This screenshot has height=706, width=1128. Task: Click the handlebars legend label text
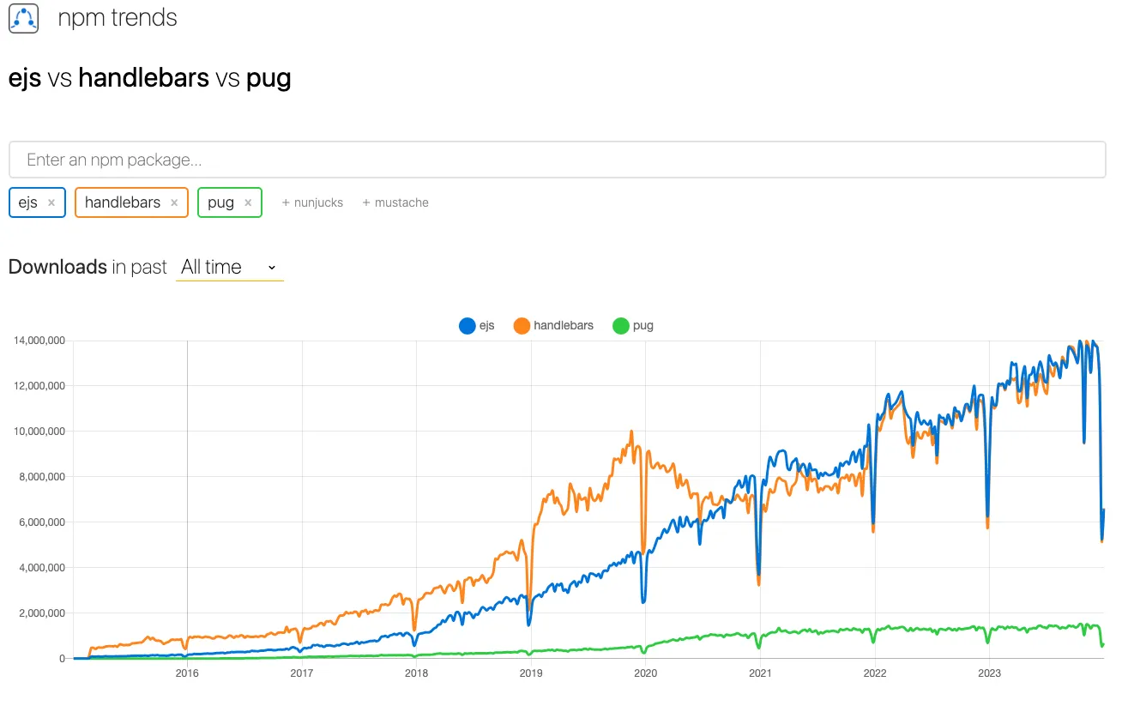(564, 326)
